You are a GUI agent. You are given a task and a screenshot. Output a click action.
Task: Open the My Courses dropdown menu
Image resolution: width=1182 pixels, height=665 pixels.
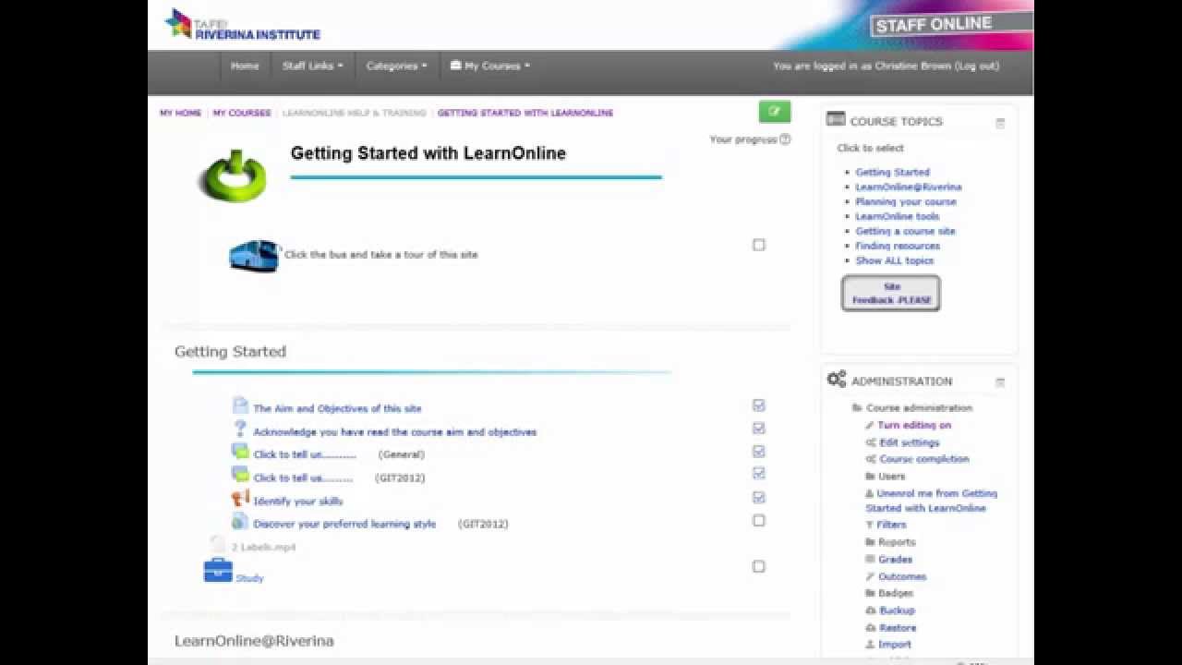(x=489, y=66)
